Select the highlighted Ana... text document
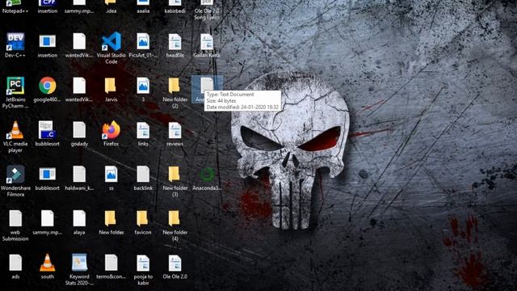517x291 pixels. coord(207,89)
